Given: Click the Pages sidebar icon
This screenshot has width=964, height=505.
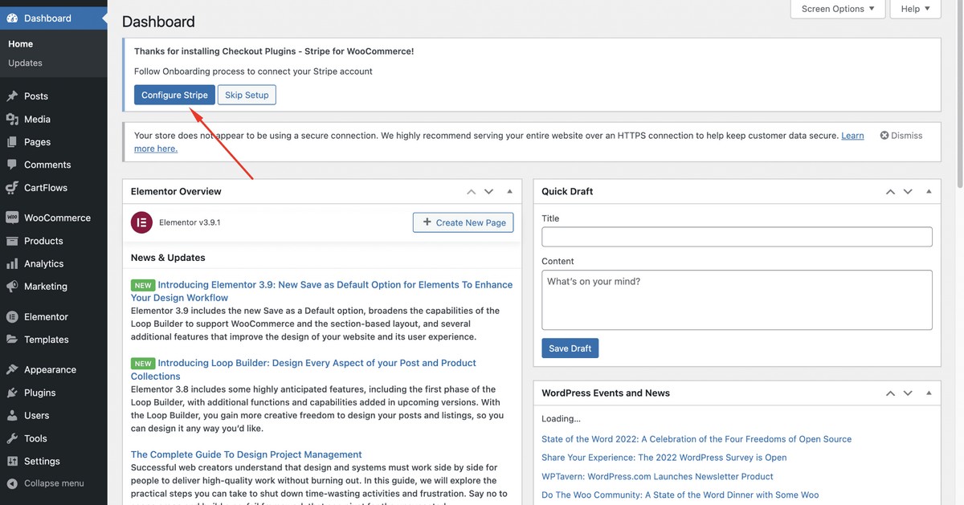Looking at the screenshot, I should point(12,141).
